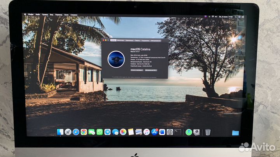Image resolution: width=280 pixels, height=157 pixels.
Task: Open the Apple menu
Action: point(25,14)
